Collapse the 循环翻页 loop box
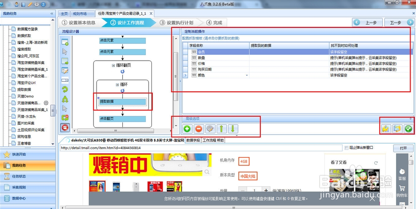 [113, 65]
